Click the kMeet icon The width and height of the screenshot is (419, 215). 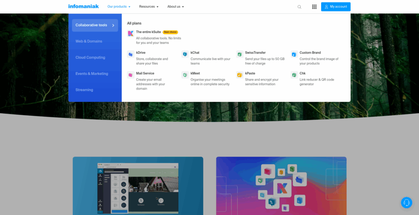tap(185, 75)
